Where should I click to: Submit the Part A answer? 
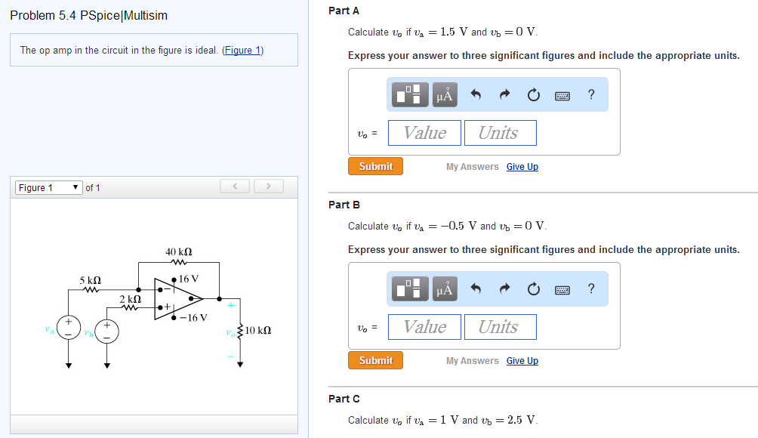tap(375, 166)
